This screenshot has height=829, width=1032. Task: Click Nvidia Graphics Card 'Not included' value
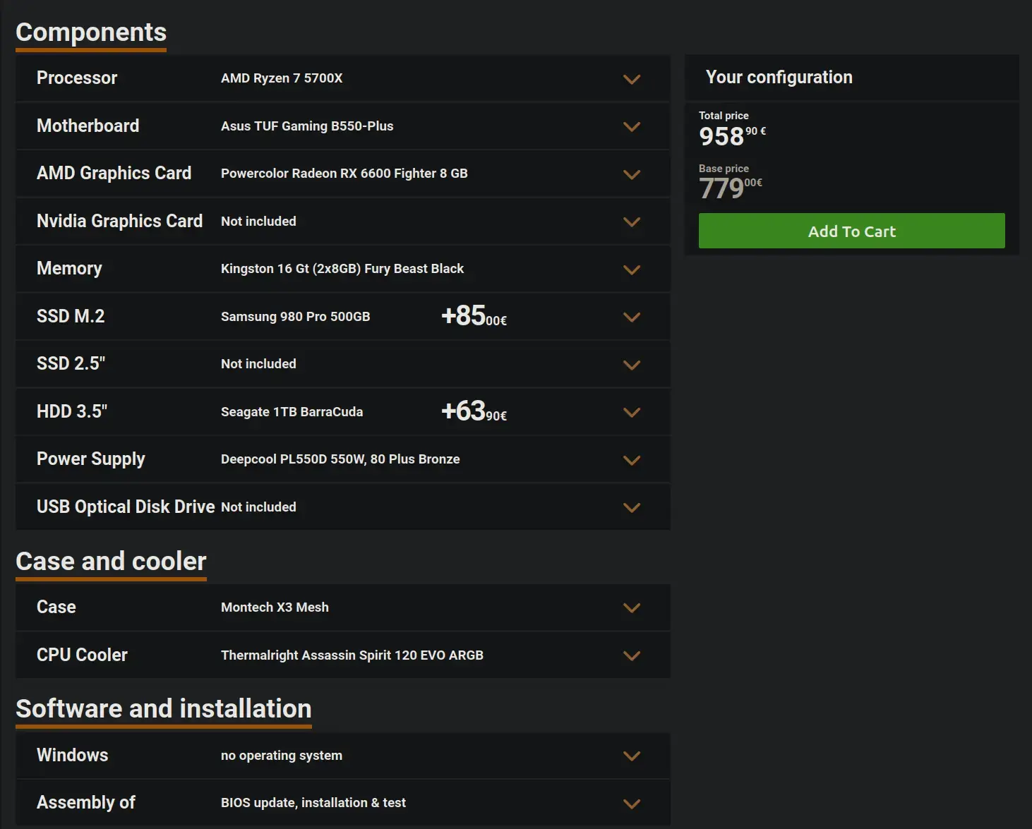[258, 222]
